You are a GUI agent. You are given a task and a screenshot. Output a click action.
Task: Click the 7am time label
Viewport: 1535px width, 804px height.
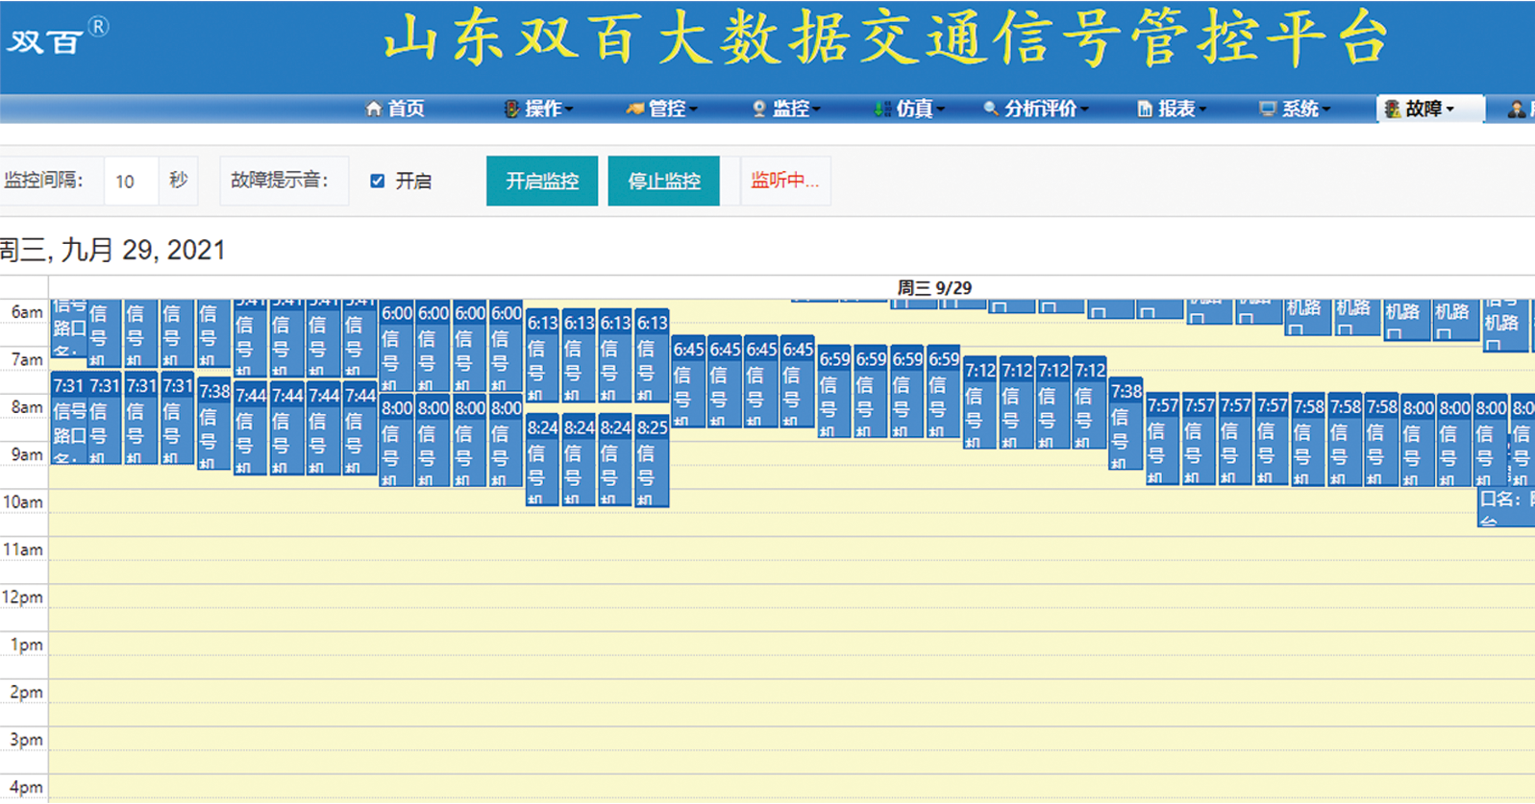[x=27, y=359]
